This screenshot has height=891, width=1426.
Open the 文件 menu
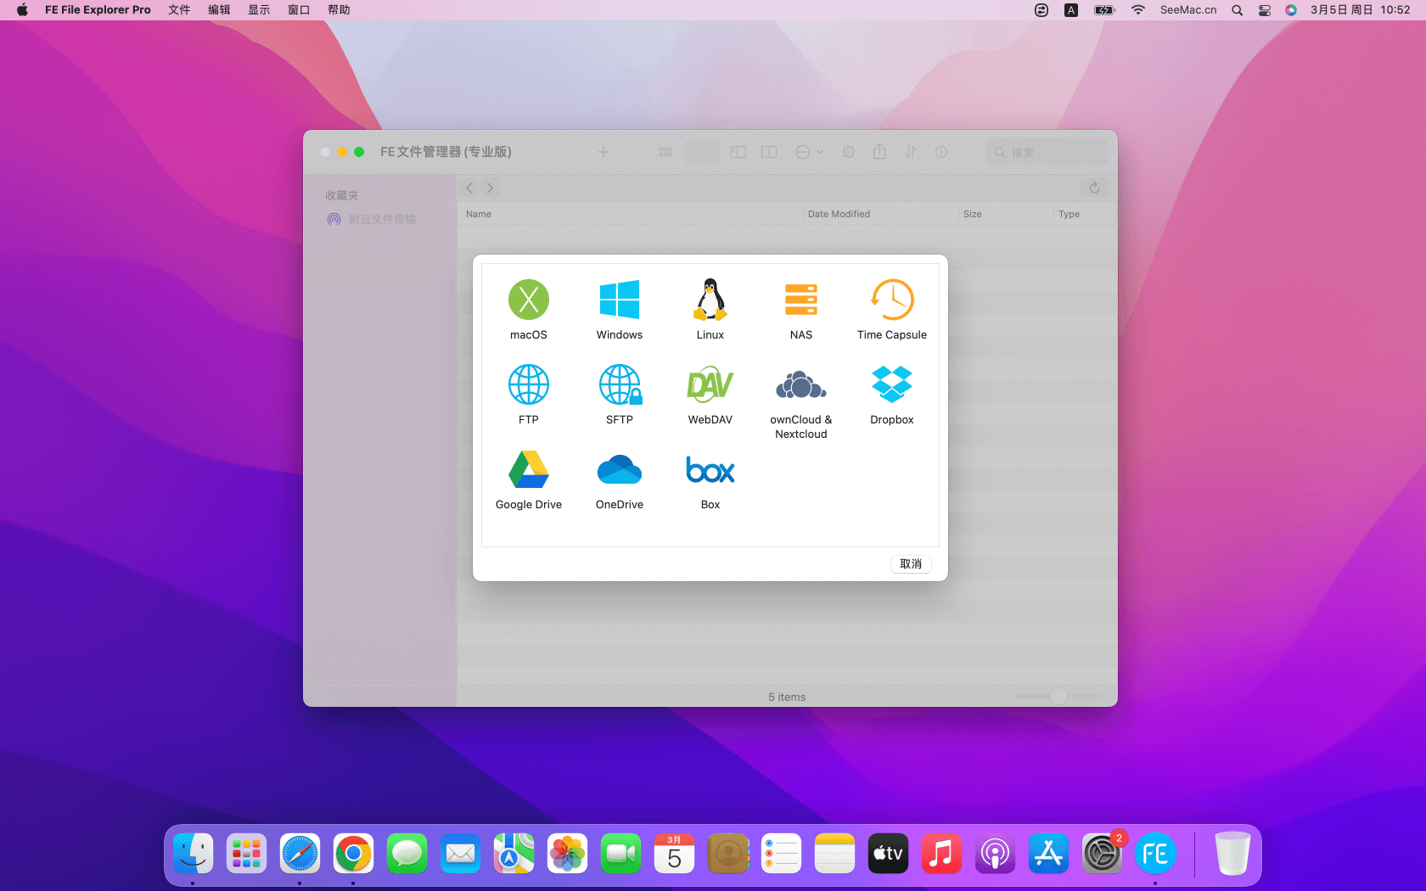coord(179,10)
